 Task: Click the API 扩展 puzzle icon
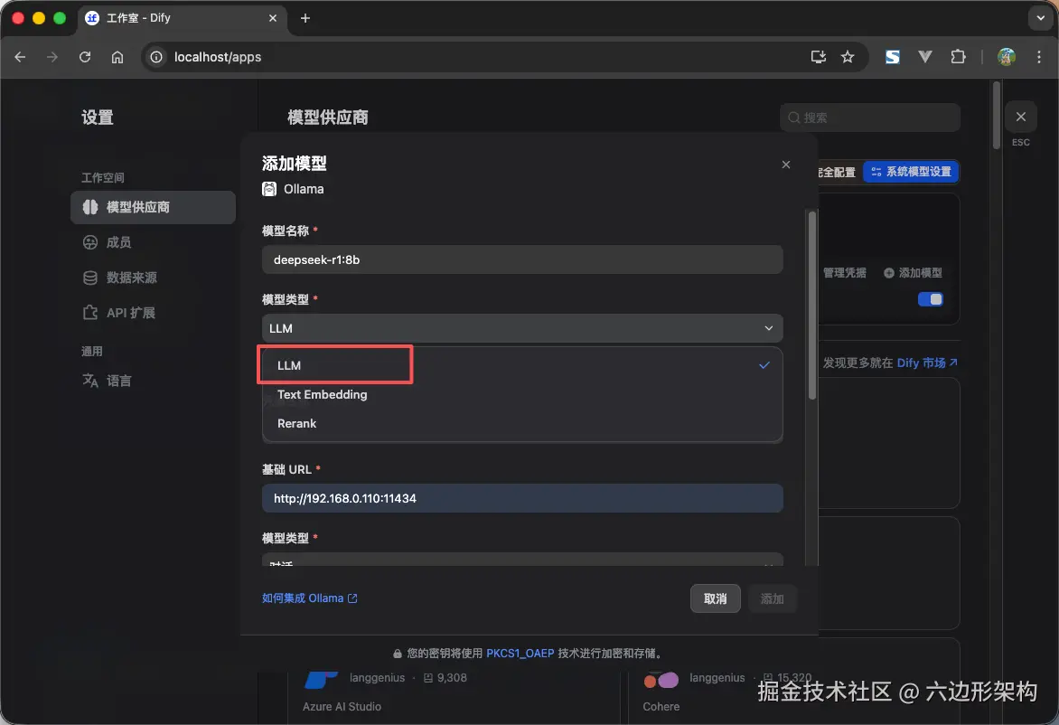point(89,313)
